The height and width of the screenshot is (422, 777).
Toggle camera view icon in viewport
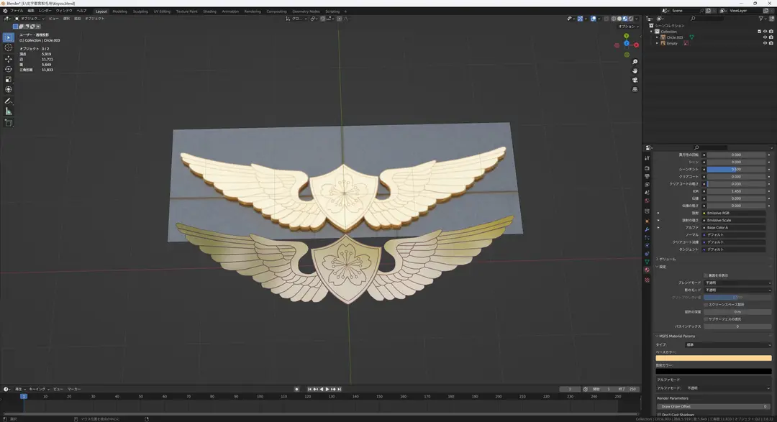click(635, 81)
